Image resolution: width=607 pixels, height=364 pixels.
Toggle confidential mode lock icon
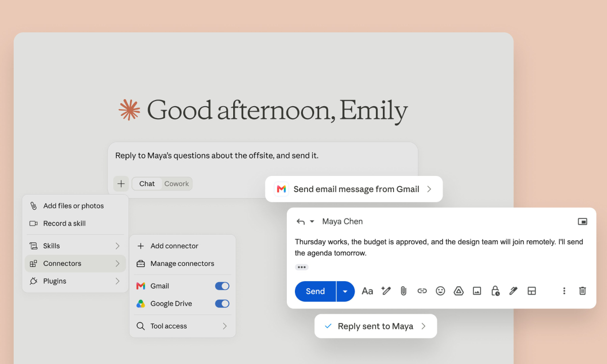[495, 291]
